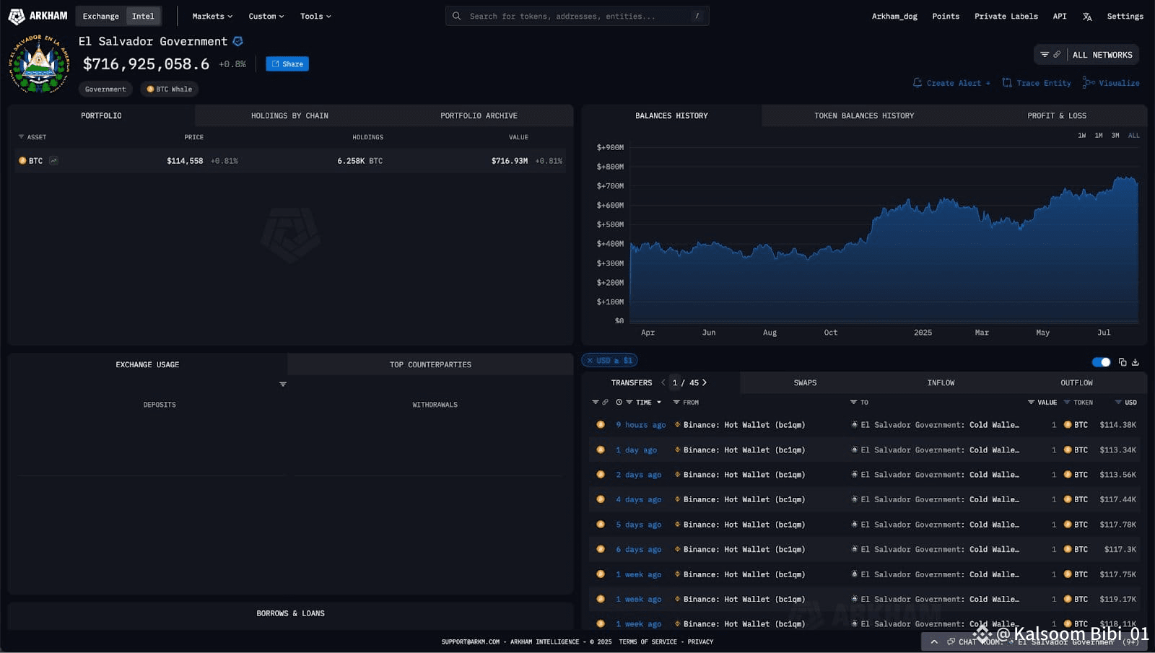Download transfers with the download icon
This screenshot has width=1155, height=653.
[x=1136, y=362]
